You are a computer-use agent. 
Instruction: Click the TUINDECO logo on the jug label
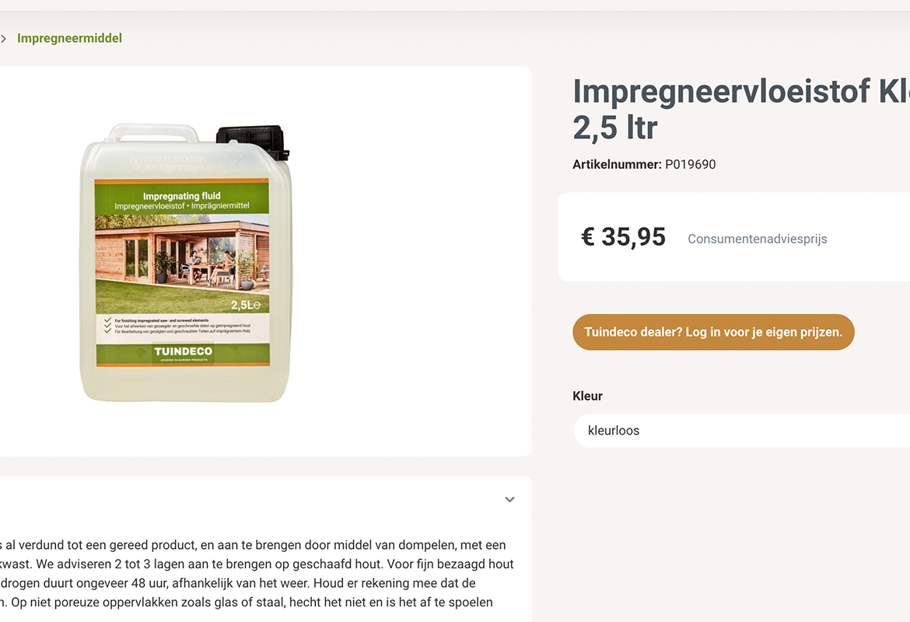pos(184,351)
